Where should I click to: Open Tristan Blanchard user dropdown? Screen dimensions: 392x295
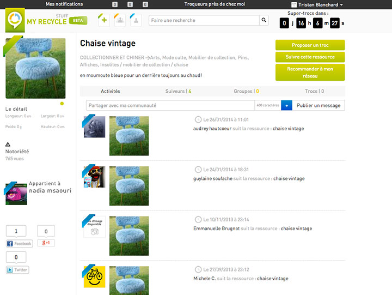tap(320, 4)
